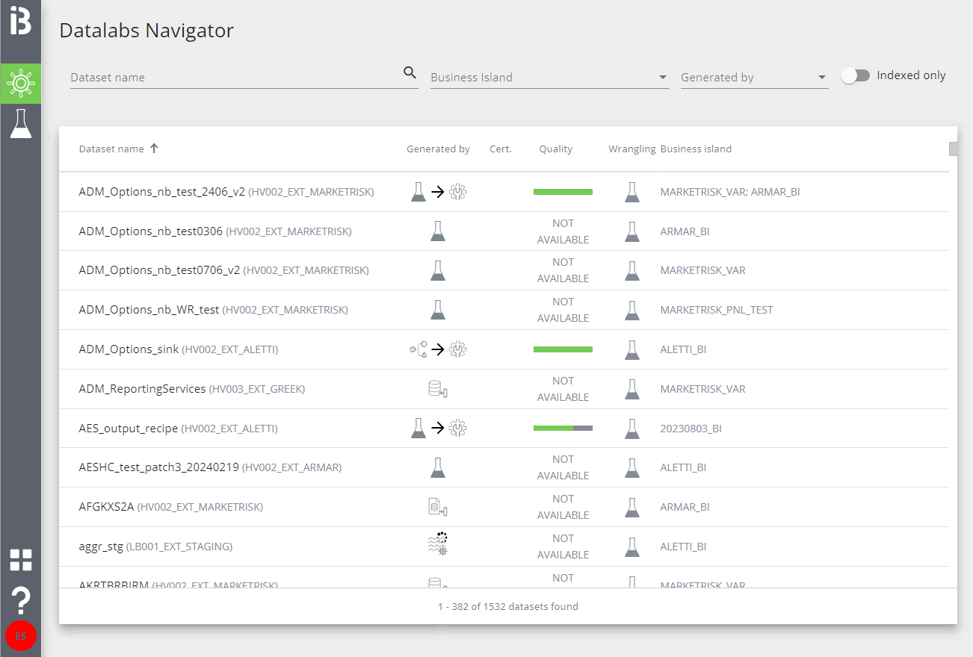
Task: Enable the Indexed only toggle
Action: [x=856, y=75]
